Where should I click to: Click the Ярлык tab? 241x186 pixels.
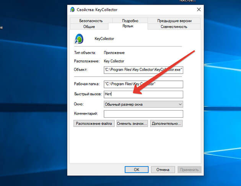coord(128,27)
